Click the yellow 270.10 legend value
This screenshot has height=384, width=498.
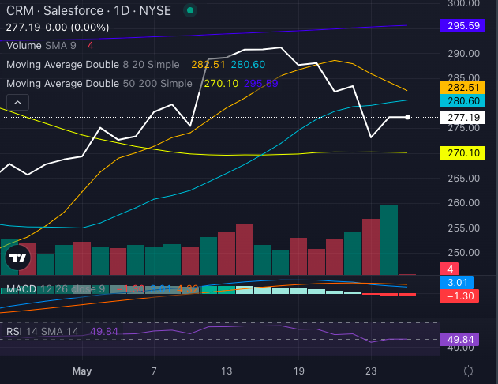(221, 84)
